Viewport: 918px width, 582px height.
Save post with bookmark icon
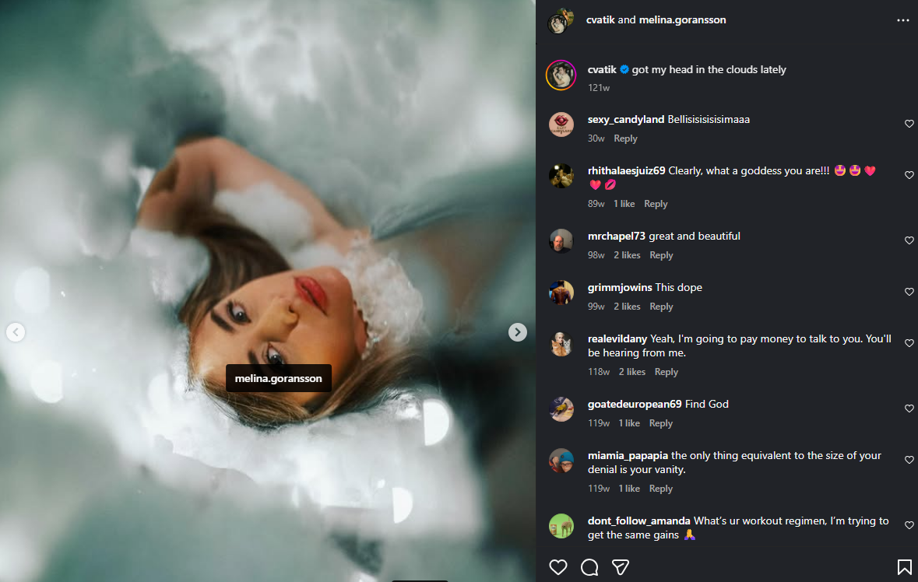(904, 566)
